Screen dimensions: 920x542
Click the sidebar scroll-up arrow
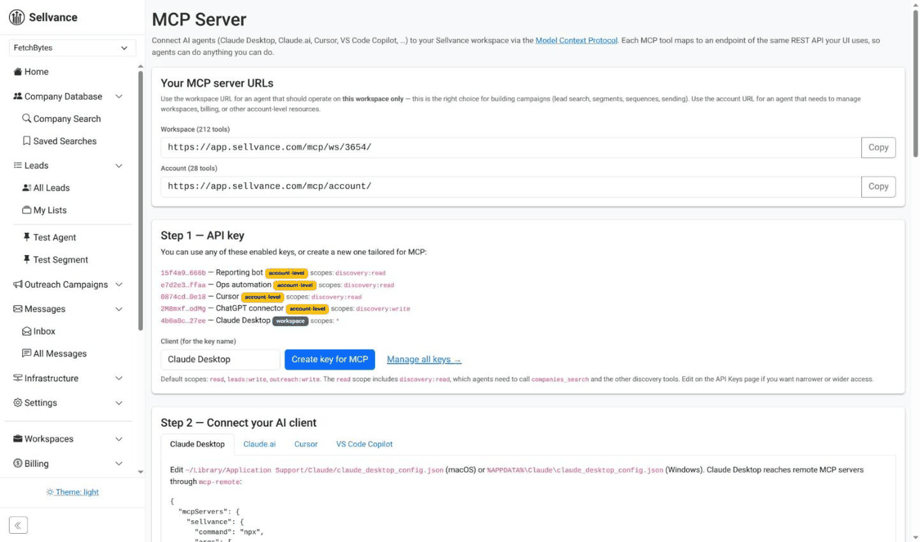tap(141, 66)
